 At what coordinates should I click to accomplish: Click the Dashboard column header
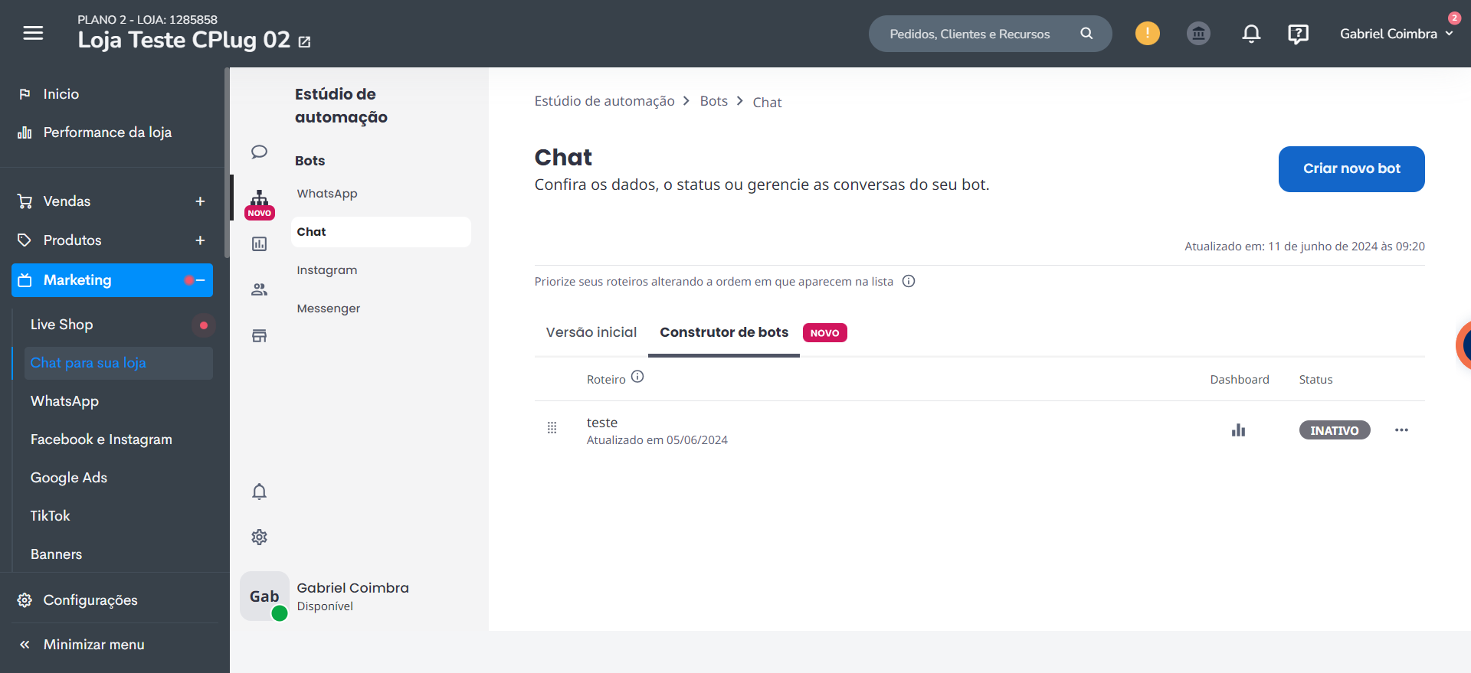coord(1240,380)
